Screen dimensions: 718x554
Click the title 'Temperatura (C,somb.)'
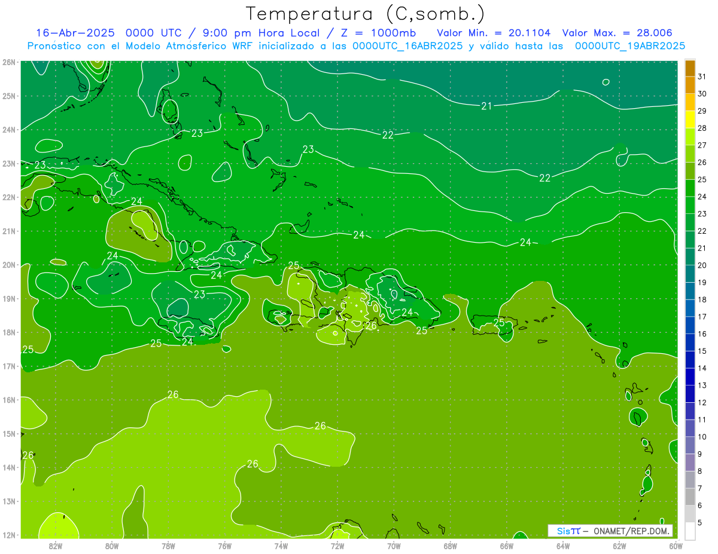pos(365,14)
